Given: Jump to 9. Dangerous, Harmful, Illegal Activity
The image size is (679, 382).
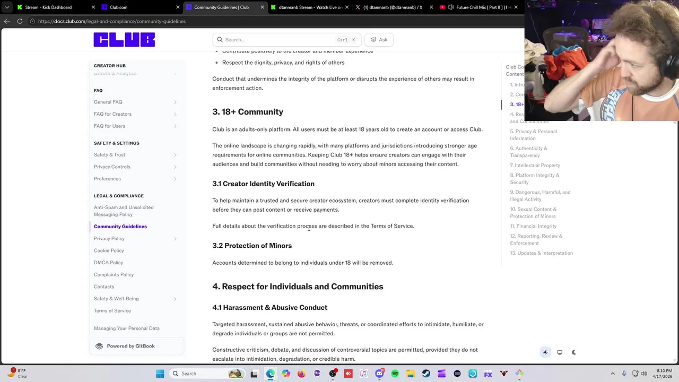Looking at the screenshot, I should coord(540,196).
